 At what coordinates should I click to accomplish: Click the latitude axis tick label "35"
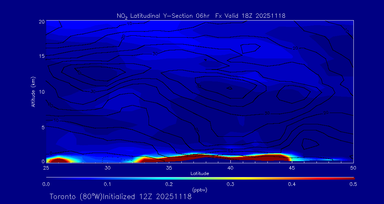tap(169, 168)
